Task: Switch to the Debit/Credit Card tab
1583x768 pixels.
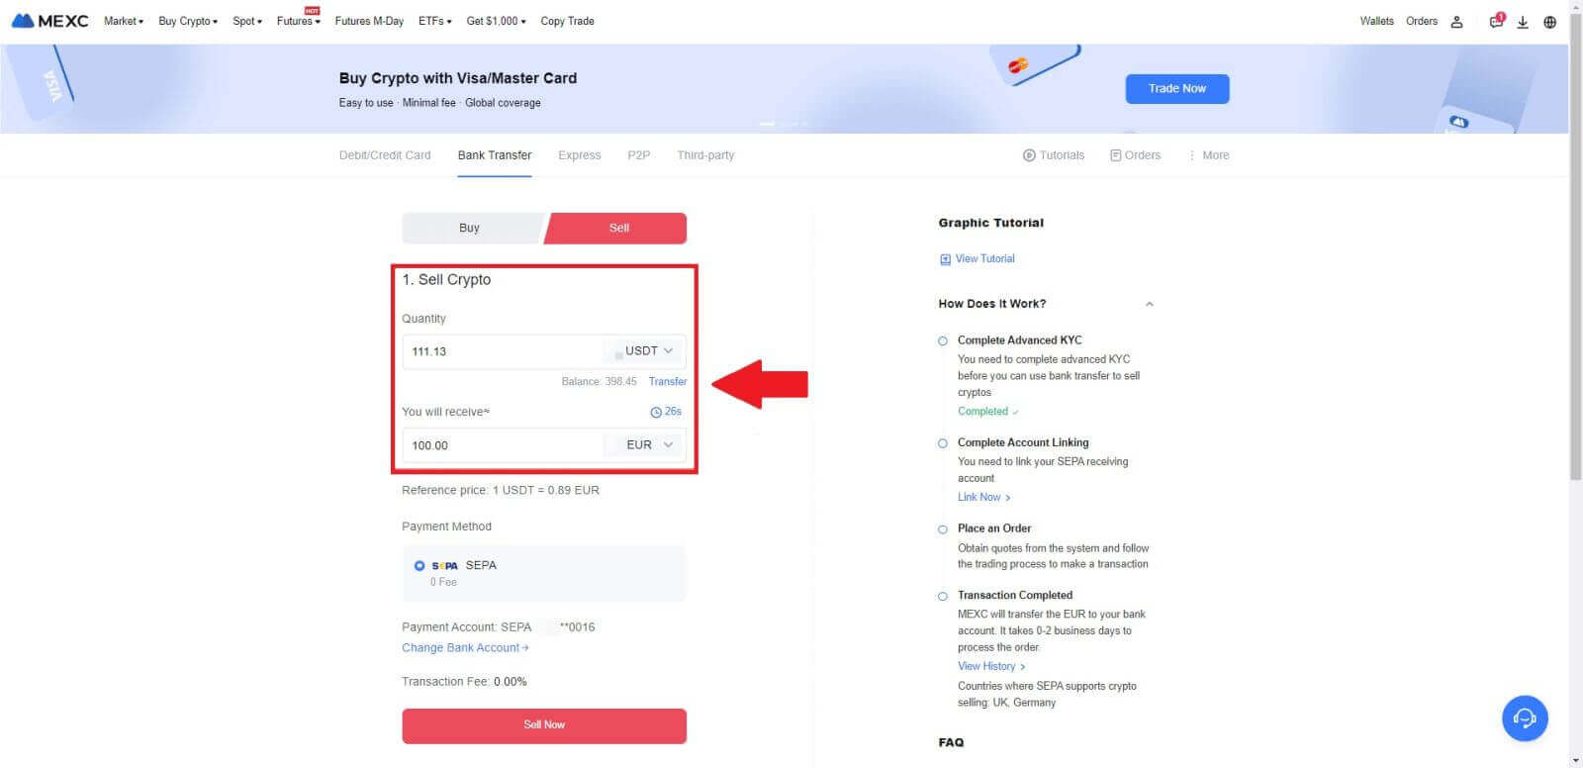Action: (x=385, y=155)
